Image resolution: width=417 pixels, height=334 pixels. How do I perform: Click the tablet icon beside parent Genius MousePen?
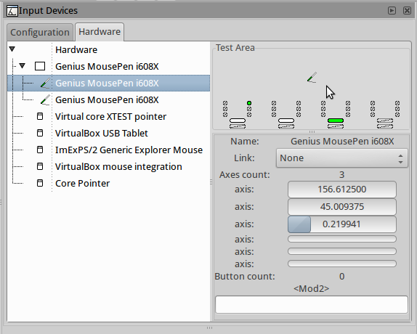(40, 66)
